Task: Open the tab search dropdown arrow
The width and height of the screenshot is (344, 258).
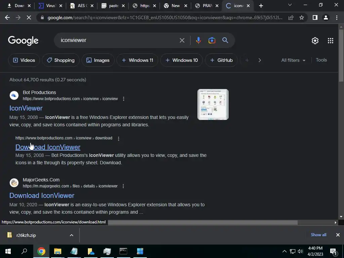Action: [290, 5]
